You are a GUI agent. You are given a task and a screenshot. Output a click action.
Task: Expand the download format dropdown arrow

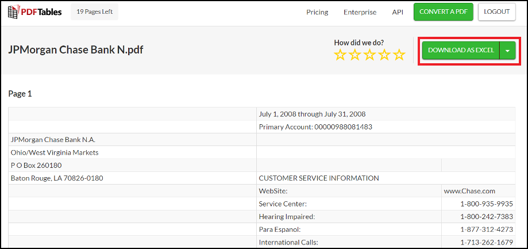point(508,51)
